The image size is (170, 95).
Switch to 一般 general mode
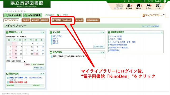[x=144, y=1]
